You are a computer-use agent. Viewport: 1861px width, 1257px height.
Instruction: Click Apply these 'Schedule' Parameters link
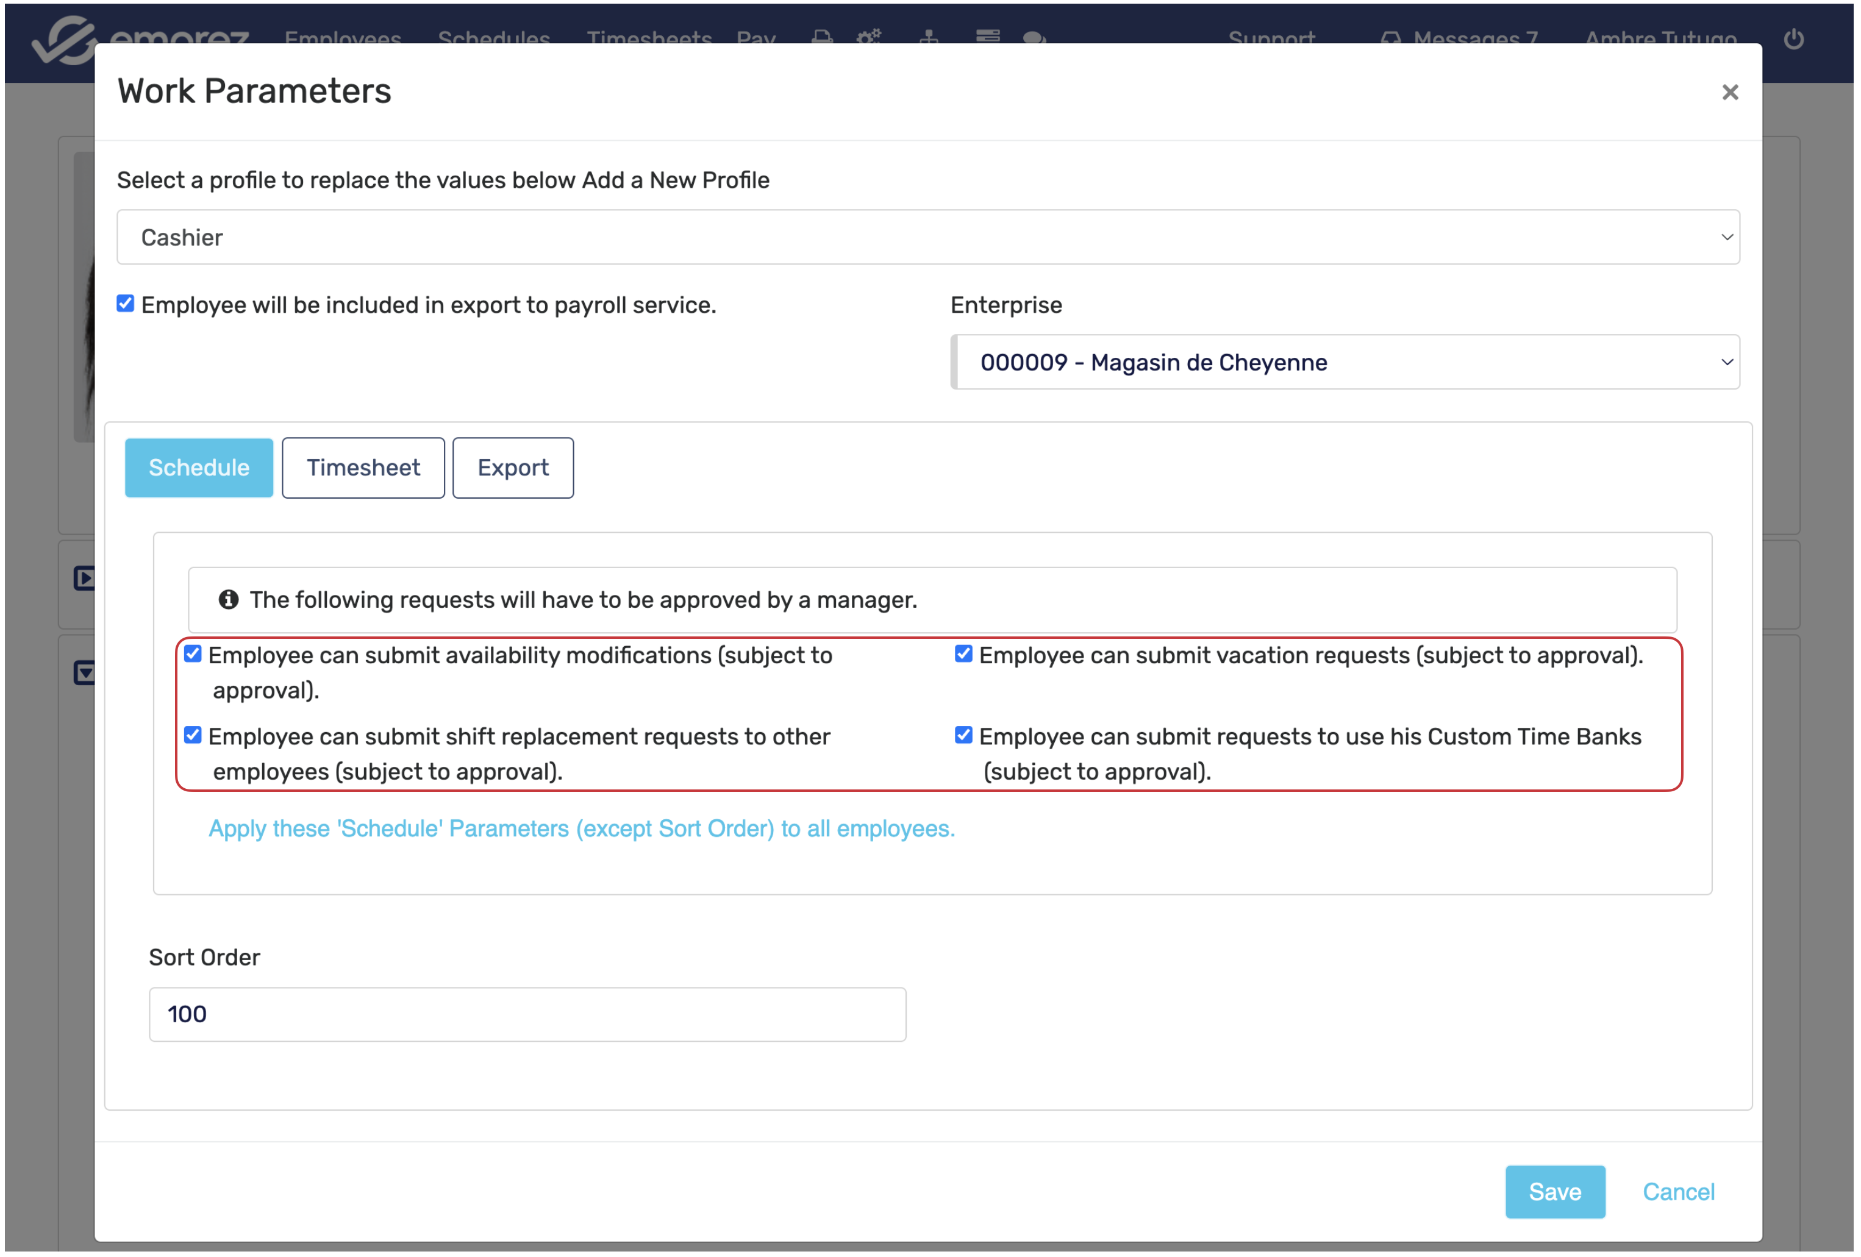581,828
